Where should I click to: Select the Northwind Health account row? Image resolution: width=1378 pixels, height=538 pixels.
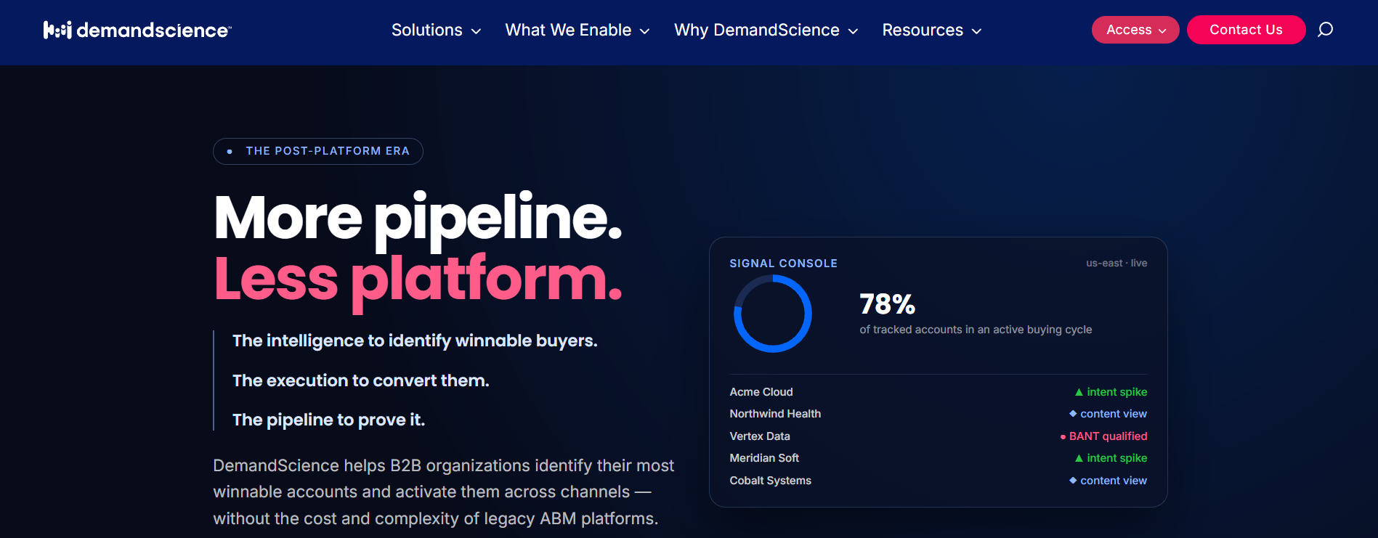click(x=939, y=414)
